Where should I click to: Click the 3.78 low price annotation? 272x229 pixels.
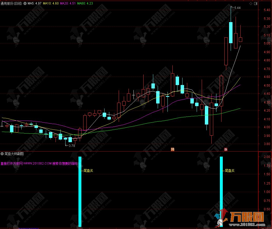pos(72,146)
